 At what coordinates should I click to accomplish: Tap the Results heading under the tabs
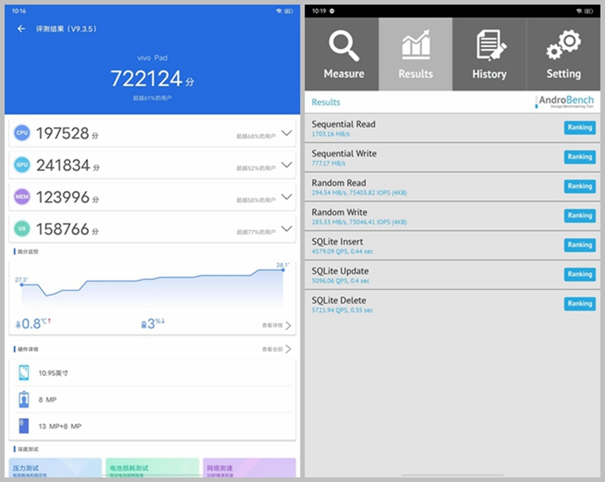(x=326, y=102)
